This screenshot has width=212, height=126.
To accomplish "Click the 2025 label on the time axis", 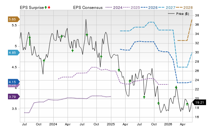I will [x=111, y=124].
